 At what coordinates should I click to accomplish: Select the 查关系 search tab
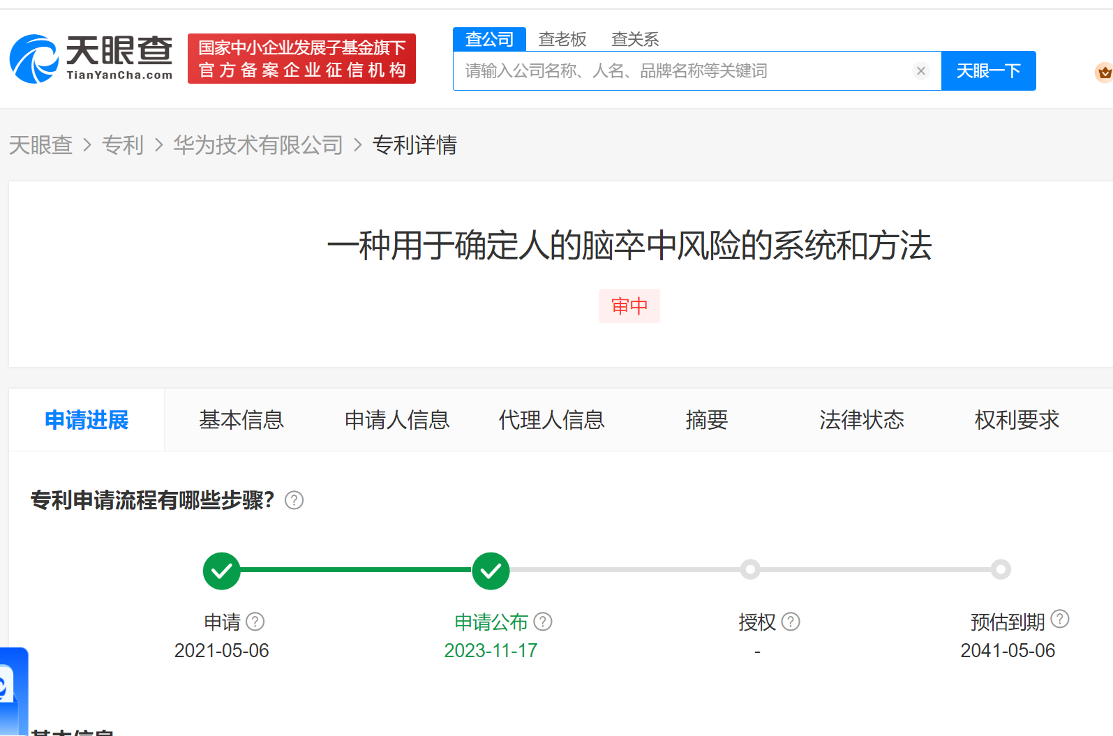click(635, 39)
